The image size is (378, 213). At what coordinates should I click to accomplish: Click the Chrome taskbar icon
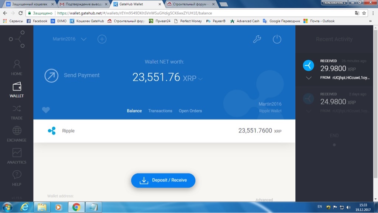tap(76, 207)
